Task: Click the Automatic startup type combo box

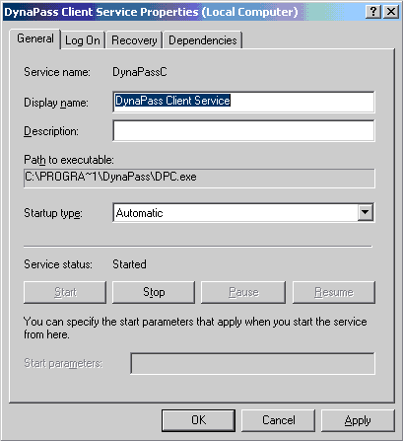Action: click(x=243, y=213)
